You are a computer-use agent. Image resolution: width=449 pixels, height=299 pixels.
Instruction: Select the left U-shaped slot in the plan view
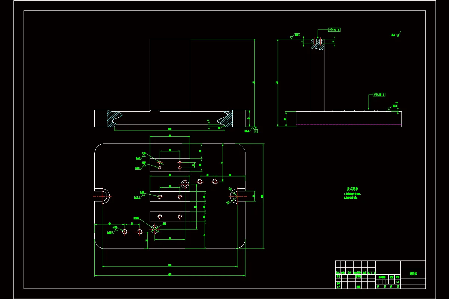point(103,196)
